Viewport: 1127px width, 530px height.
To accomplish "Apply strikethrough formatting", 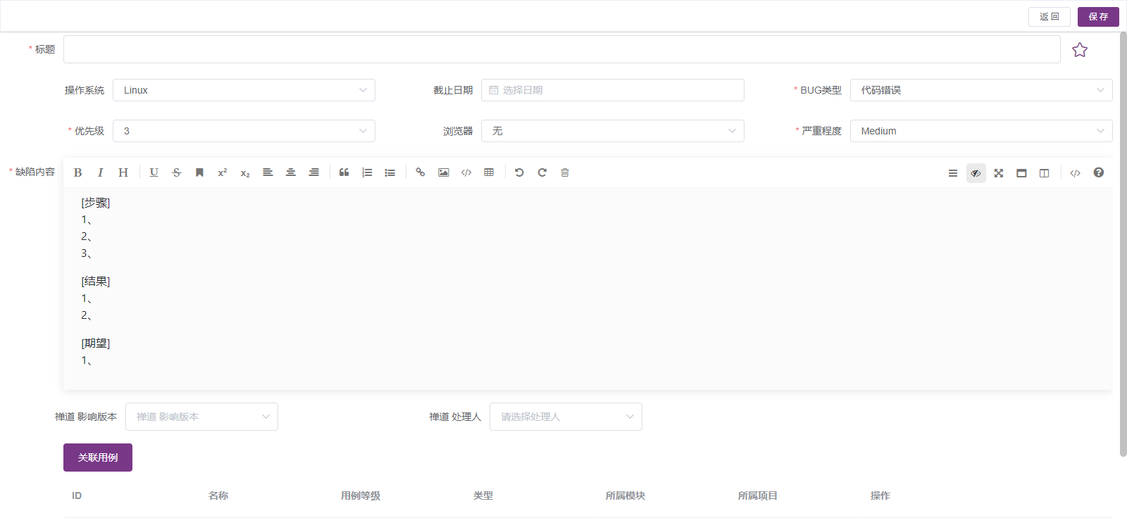I will [177, 172].
